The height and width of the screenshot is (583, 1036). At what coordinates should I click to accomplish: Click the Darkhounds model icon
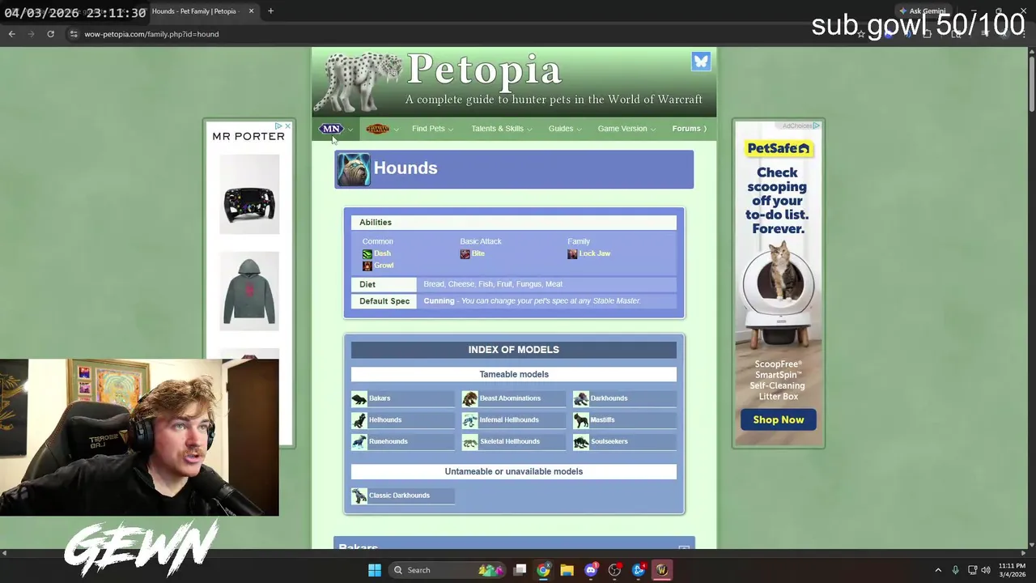(x=581, y=398)
